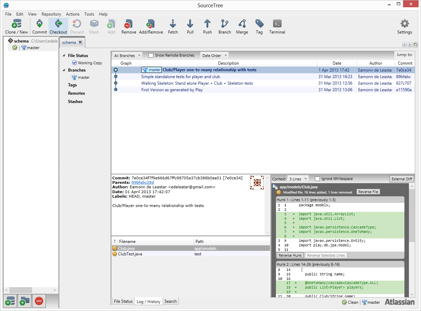Enable Show Remote Branches checkbox
421x311 pixels.
[151, 55]
